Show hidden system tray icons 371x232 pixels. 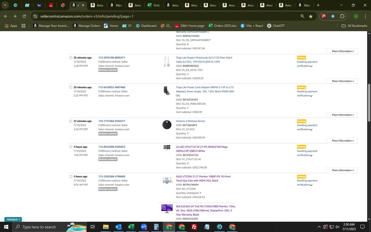[x=319, y=227]
